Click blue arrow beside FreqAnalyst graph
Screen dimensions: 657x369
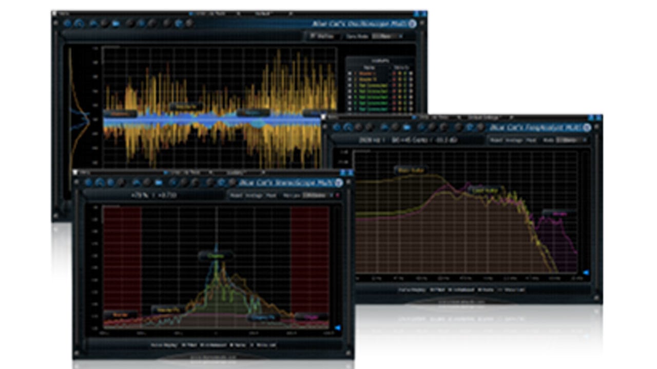point(585,273)
